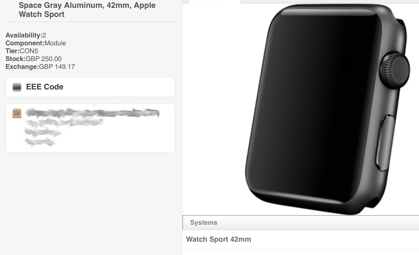Click the Availability value line
The image size is (419, 255).
pos(26,35)
